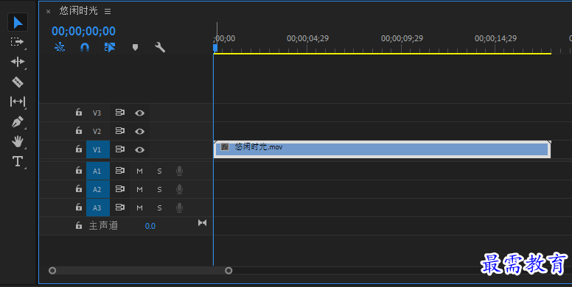Image resolution: width=572 pixels, height=287 pixels.
Task: Toggle lock on 主声道 master track
Action: point(78,225)
